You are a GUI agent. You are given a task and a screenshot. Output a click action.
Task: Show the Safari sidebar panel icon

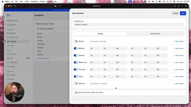point(15,6)
